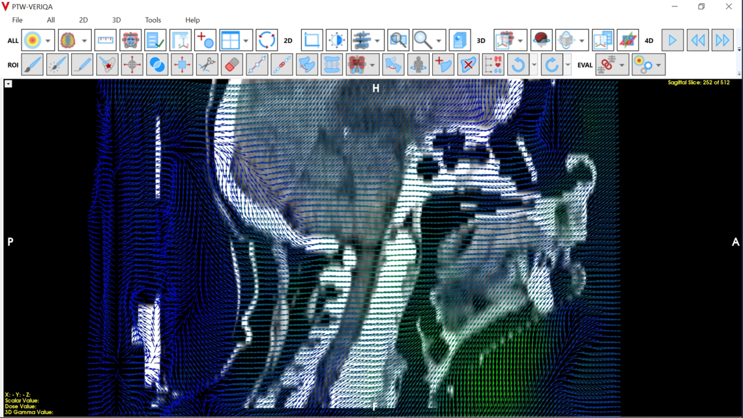
Task: Select the magnifying glass zoom tool
Action: click(422, 40)
